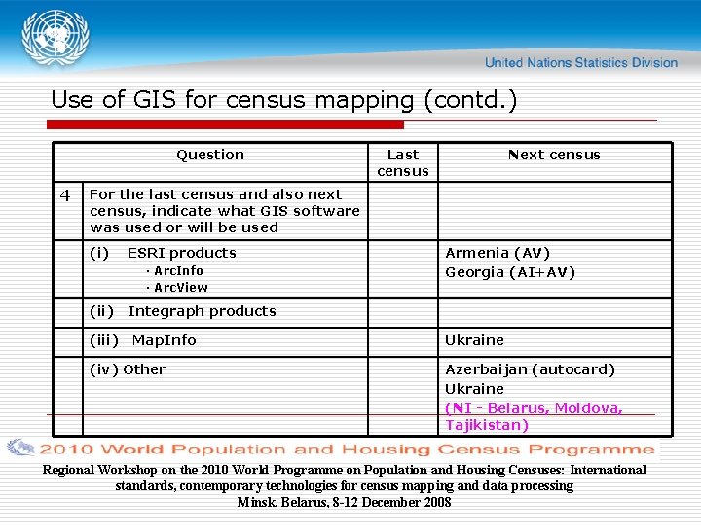Select the 'Next census' column header

(554, 155)
